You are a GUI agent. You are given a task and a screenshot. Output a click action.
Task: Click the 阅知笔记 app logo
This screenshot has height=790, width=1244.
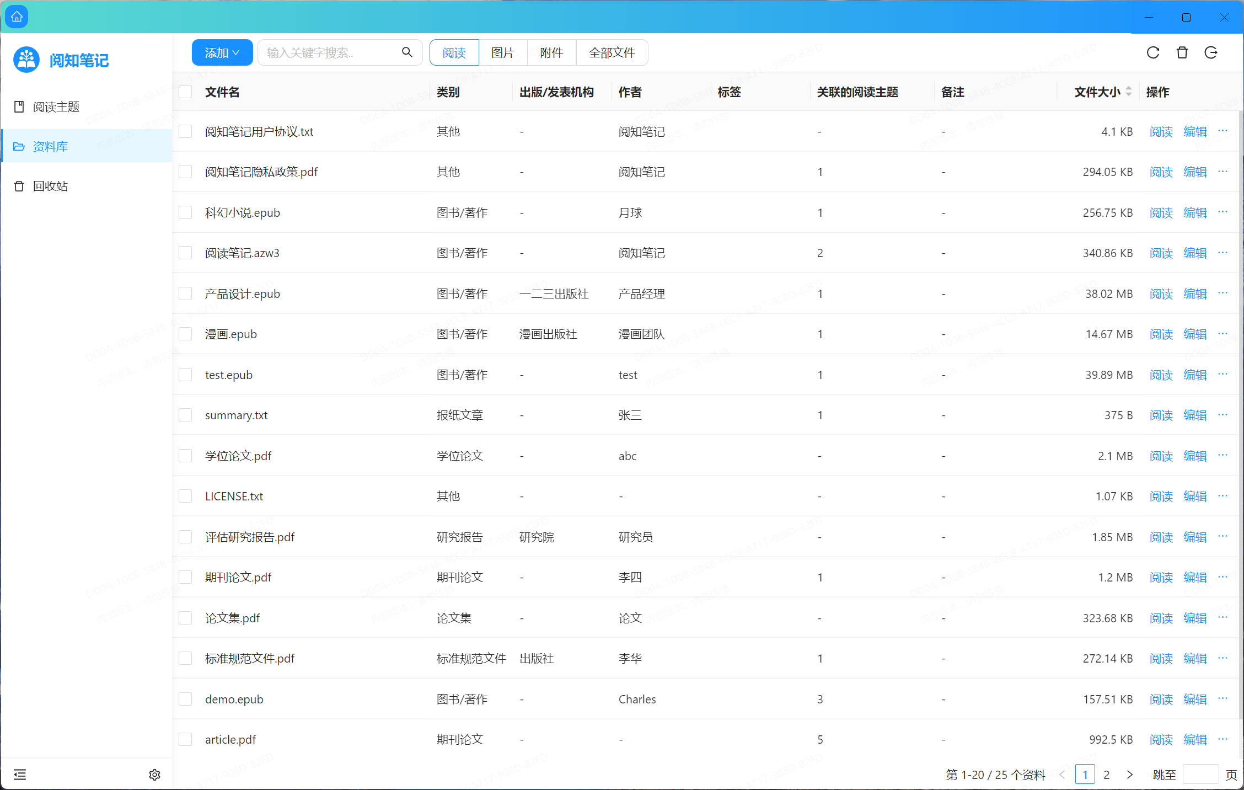click(26, 60)
